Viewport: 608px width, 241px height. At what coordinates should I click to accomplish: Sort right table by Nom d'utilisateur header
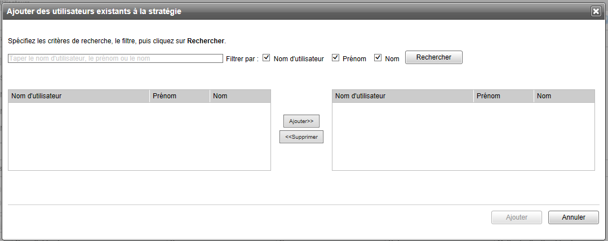402,96
